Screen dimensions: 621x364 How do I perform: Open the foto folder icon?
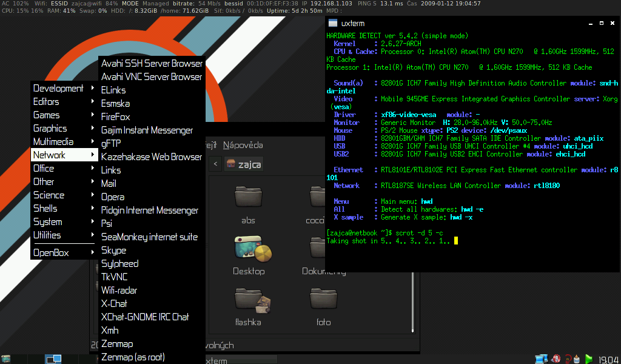pyautogui.click(x=324, y=298)
